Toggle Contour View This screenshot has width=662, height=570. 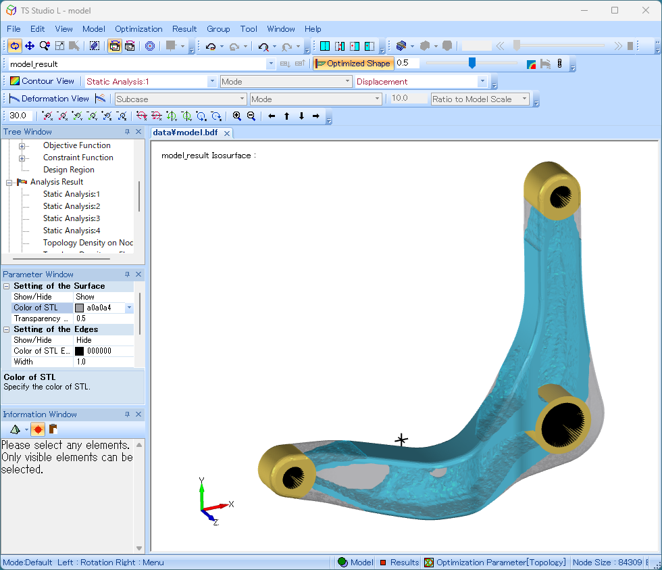pos(42,81)
